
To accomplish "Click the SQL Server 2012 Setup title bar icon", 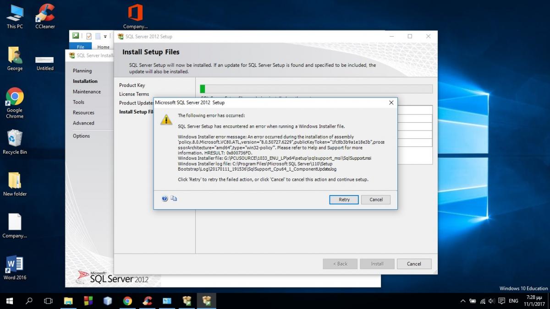I will point(121,36).
